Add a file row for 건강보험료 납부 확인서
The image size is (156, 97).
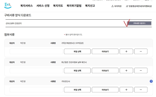pos(126,70)
